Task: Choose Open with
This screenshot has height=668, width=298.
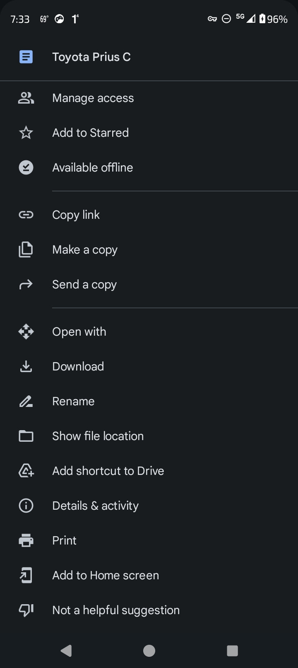Action: tap(149, 332)
